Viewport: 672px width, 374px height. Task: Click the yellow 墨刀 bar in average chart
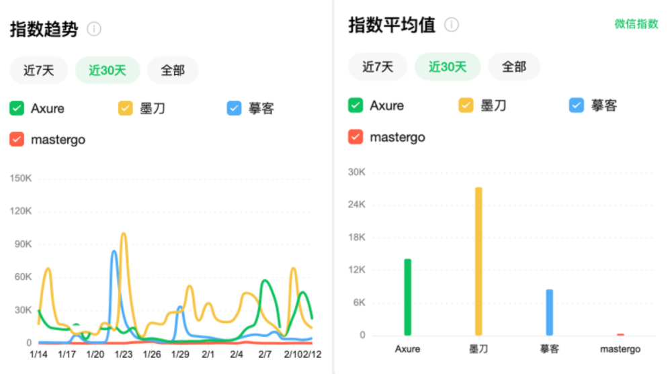point(478,262)
